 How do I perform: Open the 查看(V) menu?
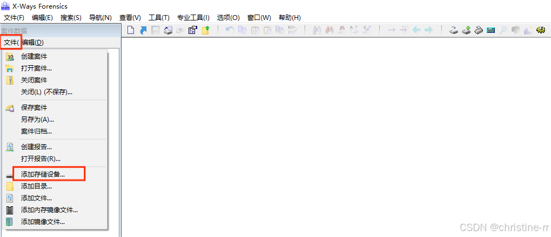click(130, 18)
